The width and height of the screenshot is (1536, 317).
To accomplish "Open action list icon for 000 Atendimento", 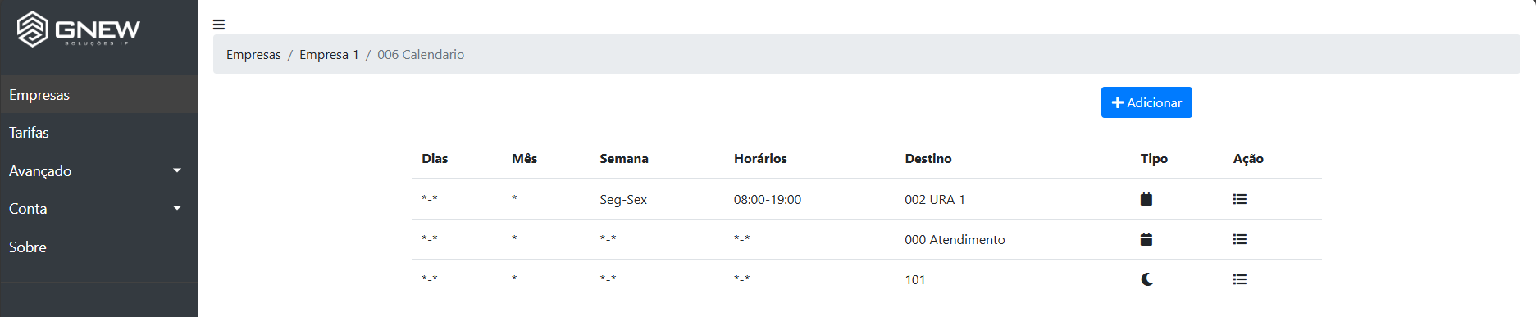I will (x=1240, y=239).
